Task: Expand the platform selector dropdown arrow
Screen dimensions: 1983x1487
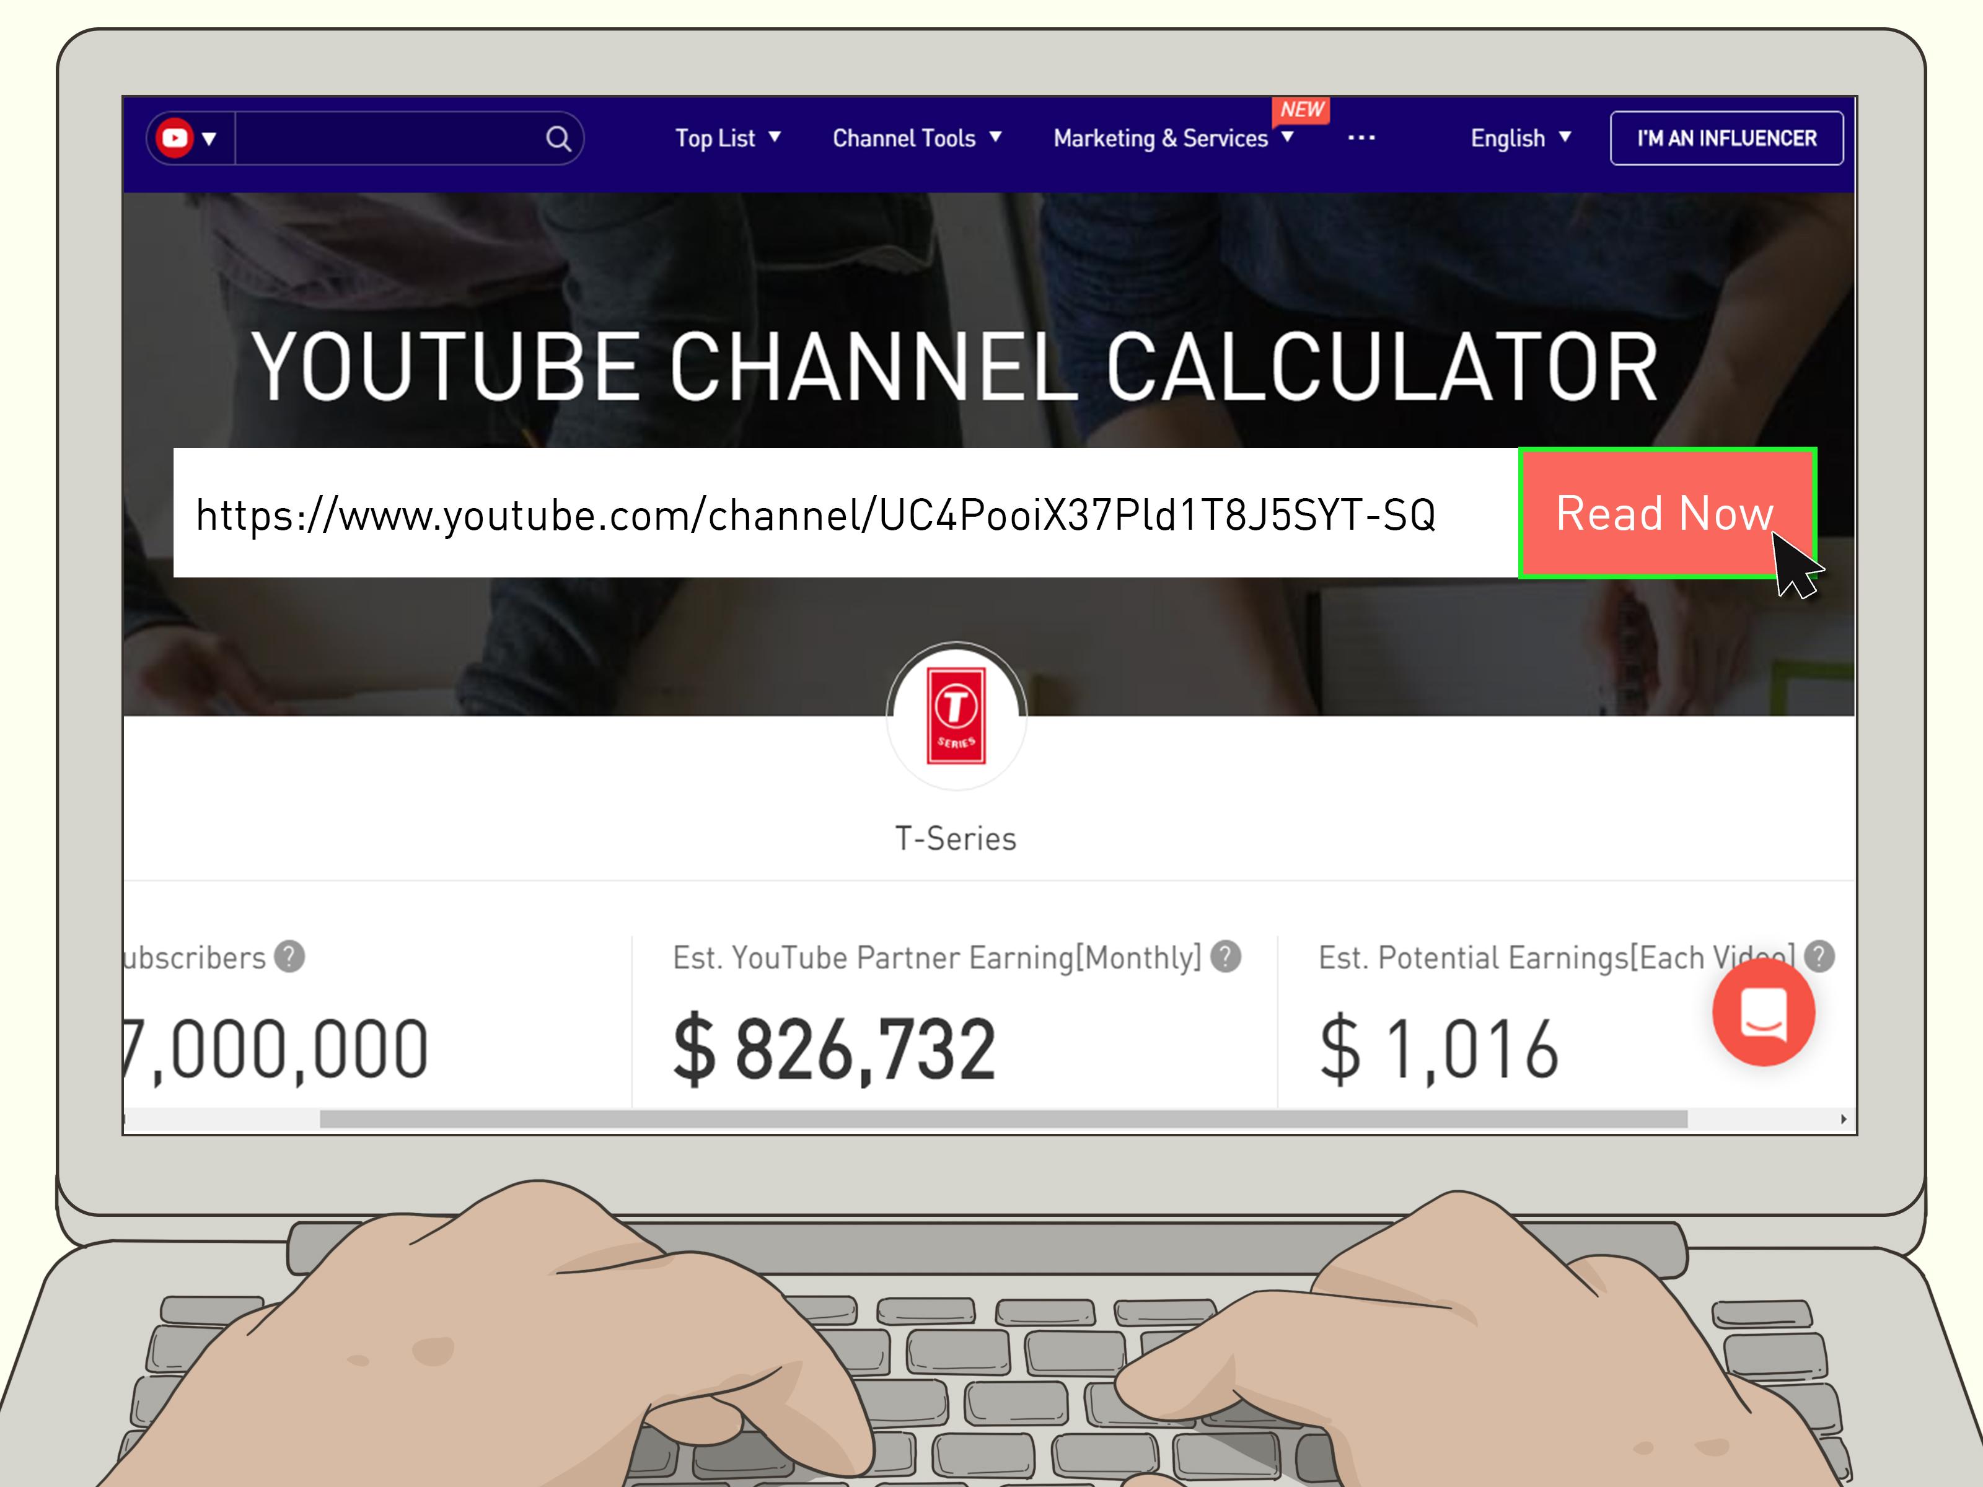Action: 210,138
